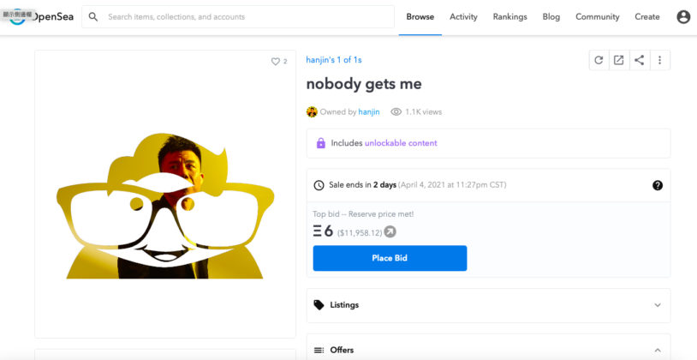Click the purple lock icon
Image resolution: width=697 pixels, height=360 pixels.
click(321, 143)
